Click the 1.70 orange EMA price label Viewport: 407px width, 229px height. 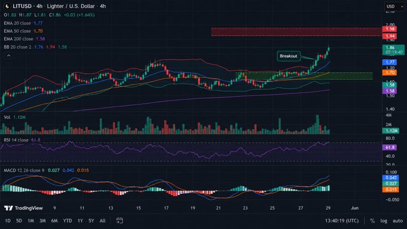pos(390,72)
